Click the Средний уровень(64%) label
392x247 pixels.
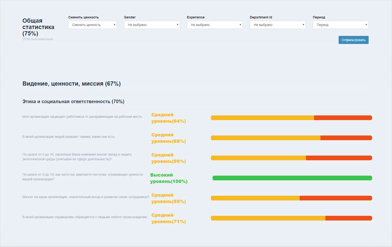coord(168,118)
